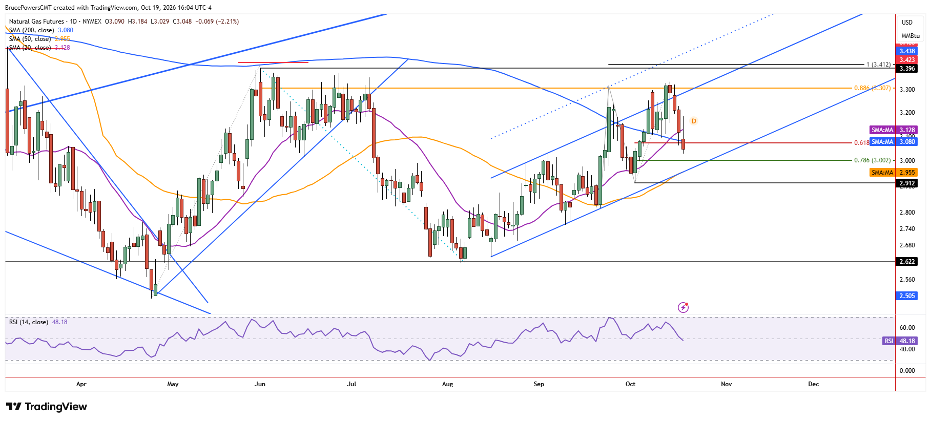Open the TradingView logo
This screenshot has height=422, width=931.
click(x=47, y=407)
